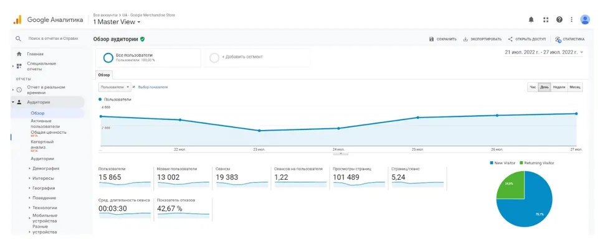Select the Обзор tab above the chart
600x252 pixels.
[104, 75]
